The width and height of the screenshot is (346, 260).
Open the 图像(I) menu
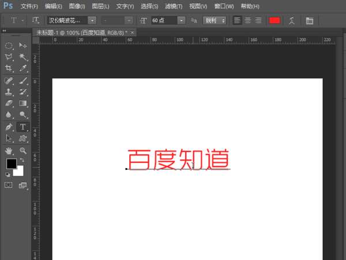tap(77, 6)
